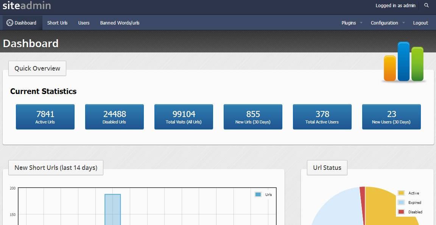Open the Short Urls menu item

tap(58, 23)
